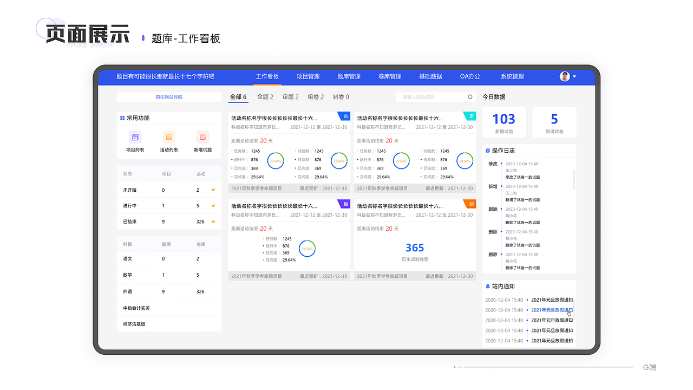Open the highlighted blue 2021年元旦放假通知 link
This screenshot has height=390, width=693.
pyautogui.click(x=552, y=310)
